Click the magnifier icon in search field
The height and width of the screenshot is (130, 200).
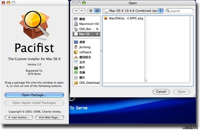tap(168, 11)
